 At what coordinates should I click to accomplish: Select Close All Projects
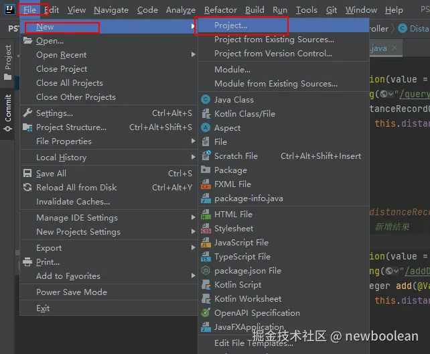109,83
